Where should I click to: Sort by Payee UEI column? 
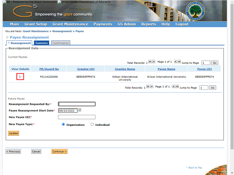point(204,69)
